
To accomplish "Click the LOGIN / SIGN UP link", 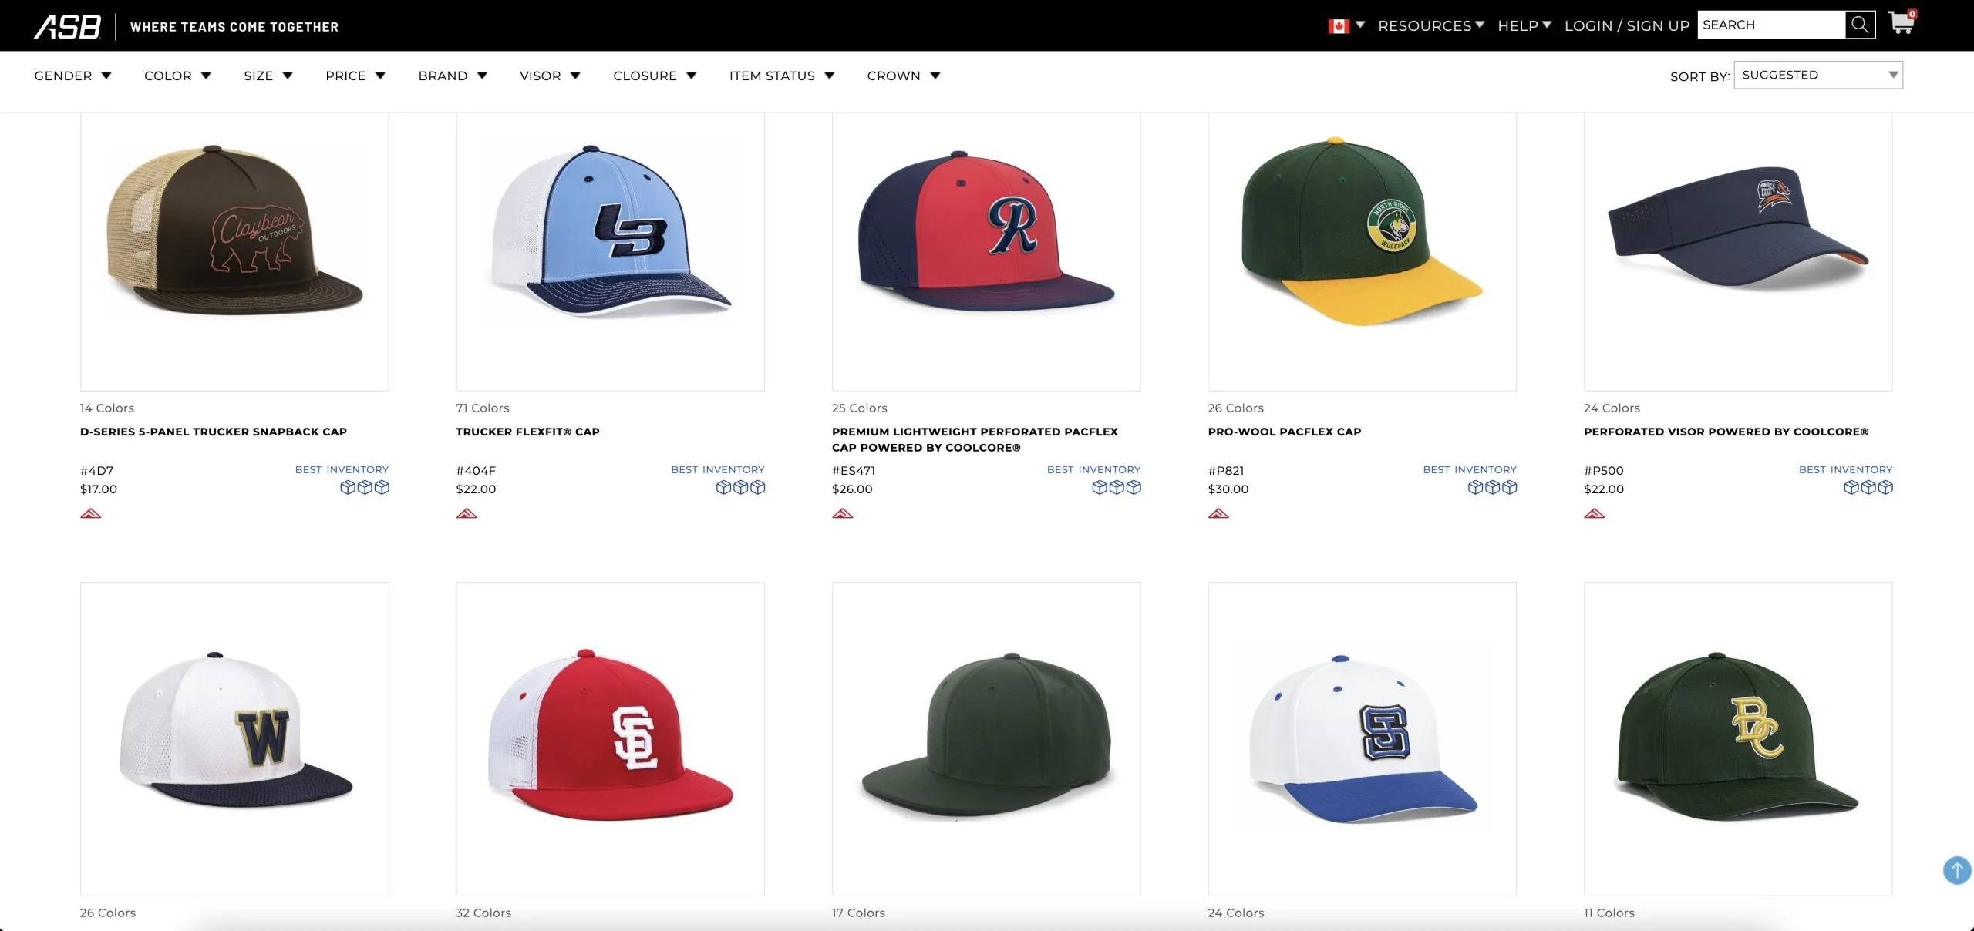I will pyautogui.click(x=1626, y=25).
